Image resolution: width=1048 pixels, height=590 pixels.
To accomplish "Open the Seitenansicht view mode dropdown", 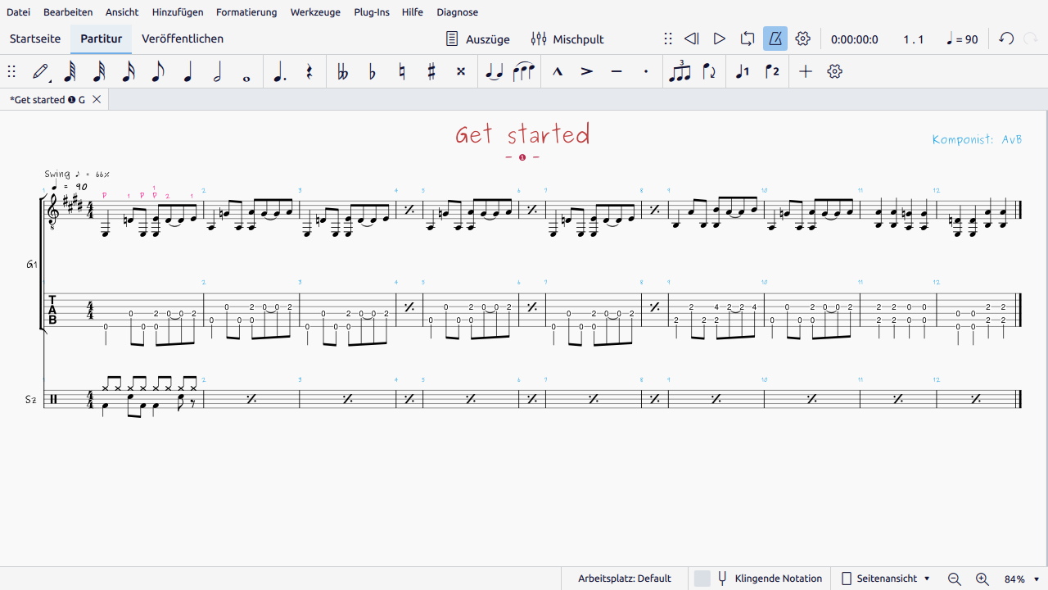I will pos(886,579).
